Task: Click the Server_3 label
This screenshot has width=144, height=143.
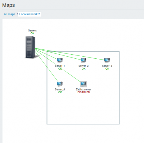Action: click(x=107, y=66)
